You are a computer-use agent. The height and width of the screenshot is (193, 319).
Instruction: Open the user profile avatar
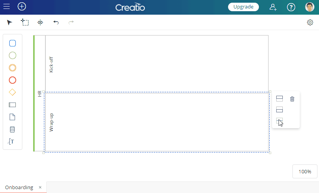(310, 7)
